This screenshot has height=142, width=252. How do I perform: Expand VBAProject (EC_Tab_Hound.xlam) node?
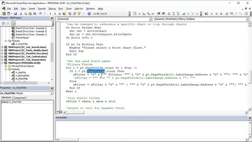tap(2, 60)
